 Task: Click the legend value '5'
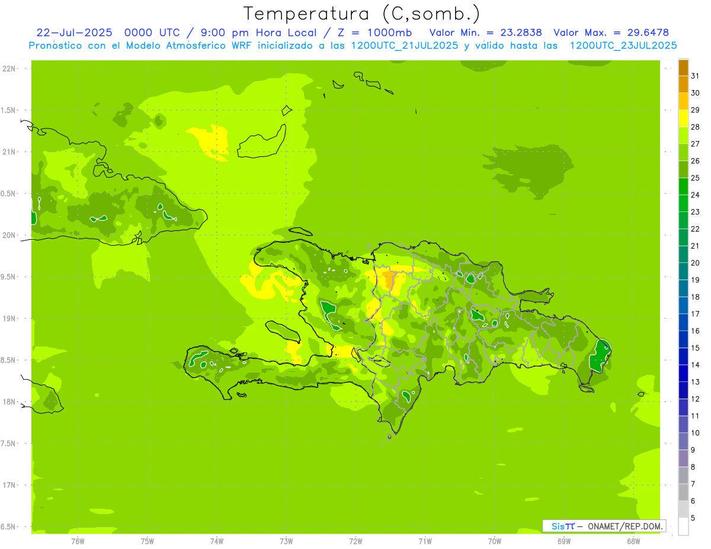coord(693,518)
